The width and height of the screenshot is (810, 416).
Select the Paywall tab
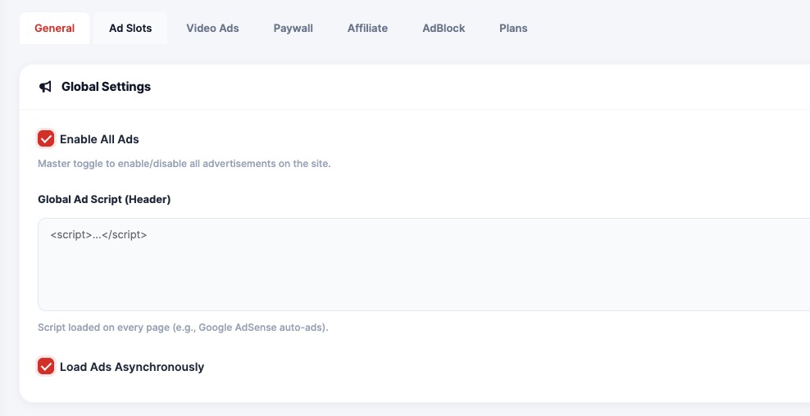point(293,28)
